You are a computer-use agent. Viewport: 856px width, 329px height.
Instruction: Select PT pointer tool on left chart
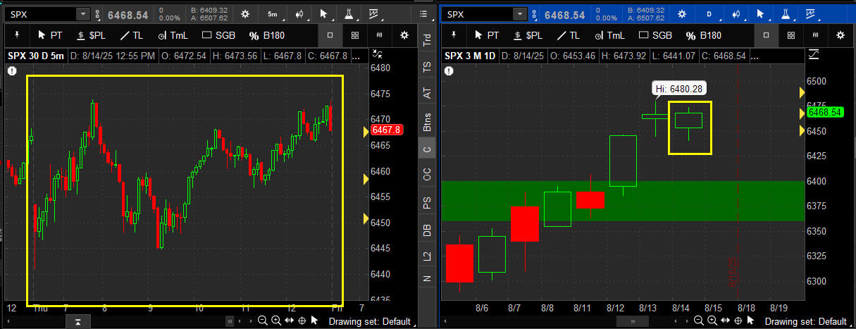point(49,35)
